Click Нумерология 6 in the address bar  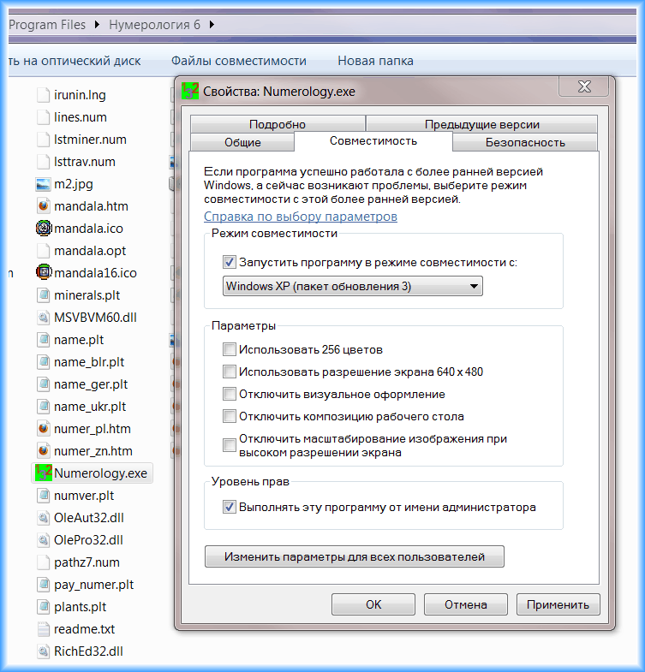coord(155,25)
